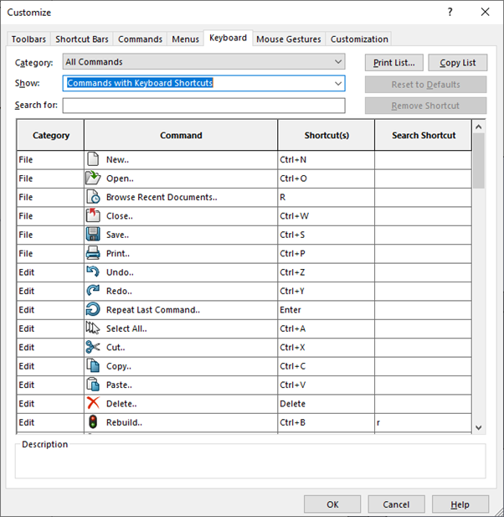Sort by the Shortcut(s) column header

[x=326, y=135]
